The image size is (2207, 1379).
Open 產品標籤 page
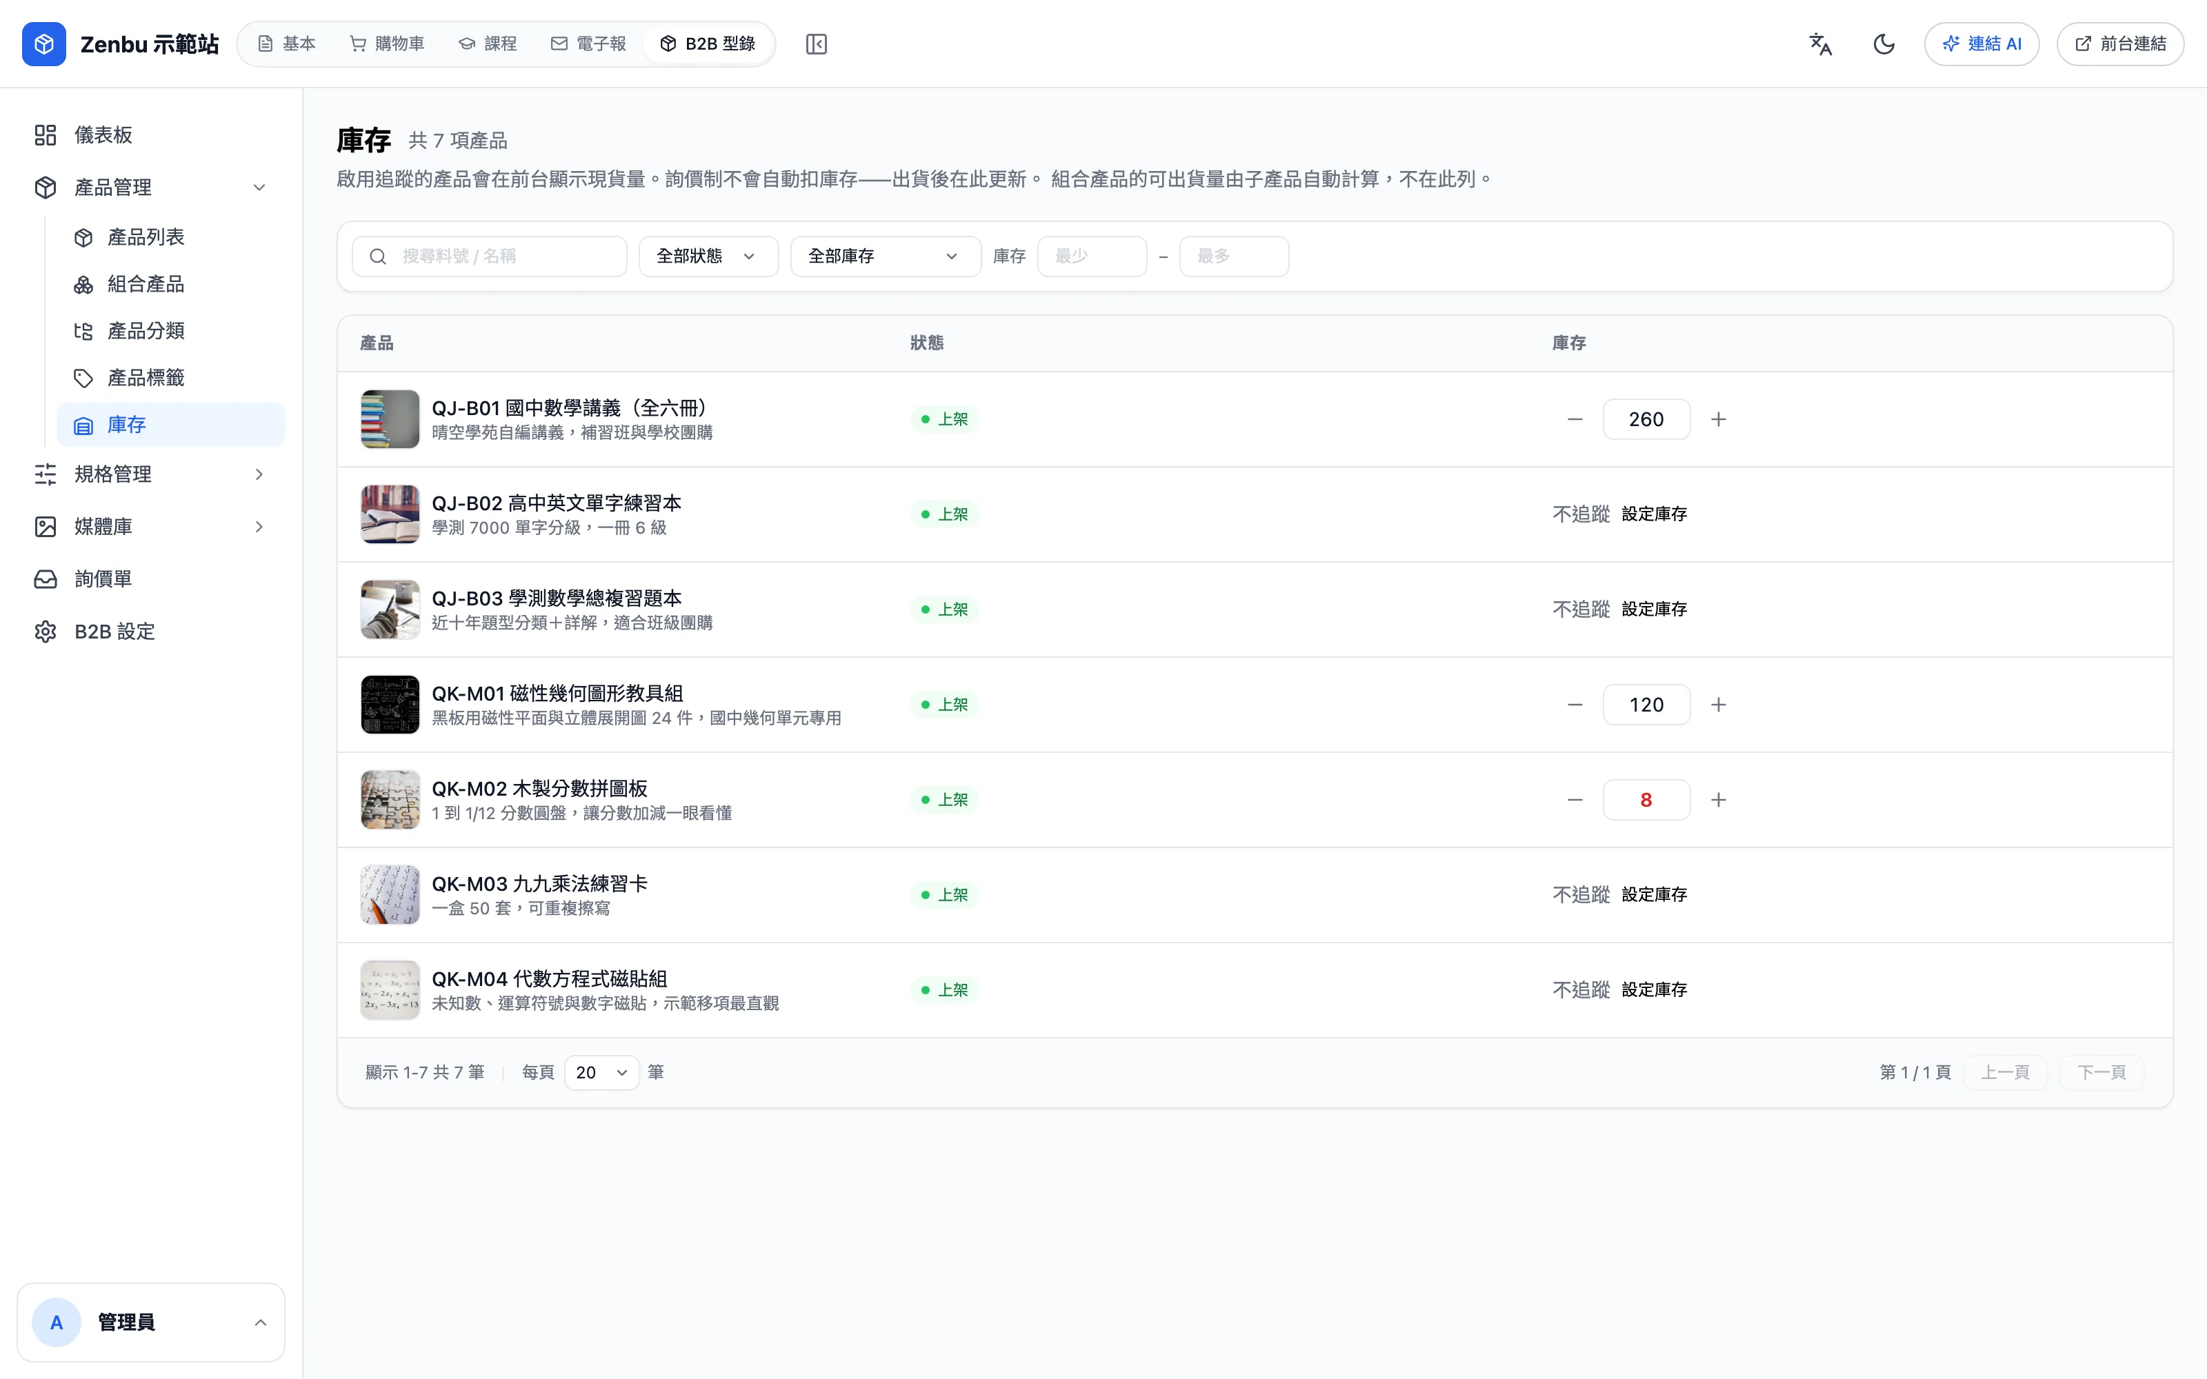170,378
